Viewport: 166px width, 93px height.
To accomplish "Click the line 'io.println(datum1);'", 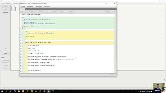I will pyautogui.click(x=34, y=70).
